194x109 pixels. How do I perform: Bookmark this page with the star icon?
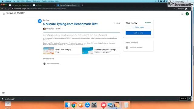(174, 9)
